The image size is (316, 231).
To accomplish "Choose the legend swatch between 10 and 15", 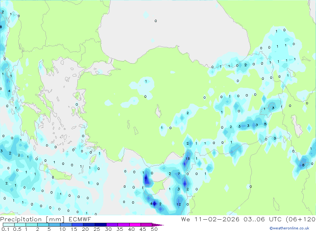I will click(66, 225).
